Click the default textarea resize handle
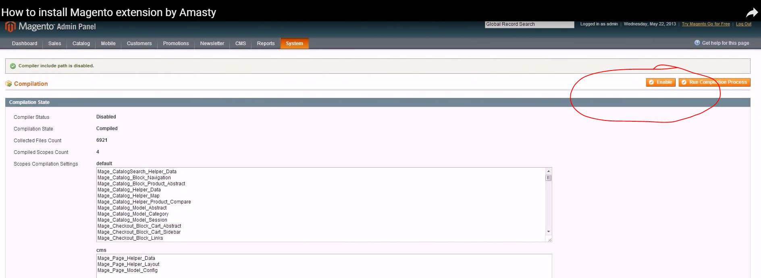The image size is (761, 278). pyautogui.click(x=549, y=239)
